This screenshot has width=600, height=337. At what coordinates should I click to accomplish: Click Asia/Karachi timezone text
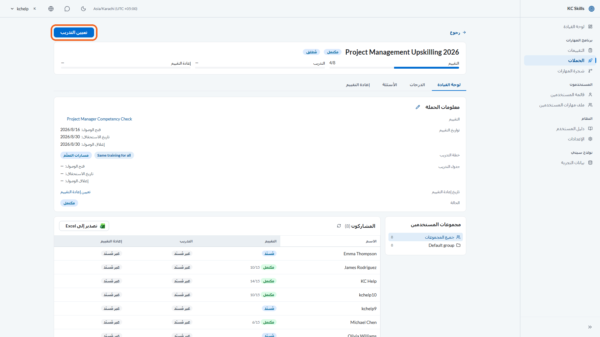pyautogui.click(x=115, y=9)
